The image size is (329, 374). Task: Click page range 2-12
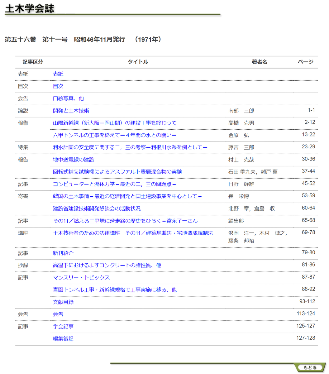tap(310, 122)
